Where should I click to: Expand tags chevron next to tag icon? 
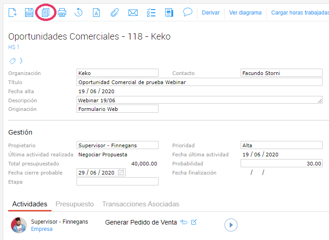pos(21,61)
